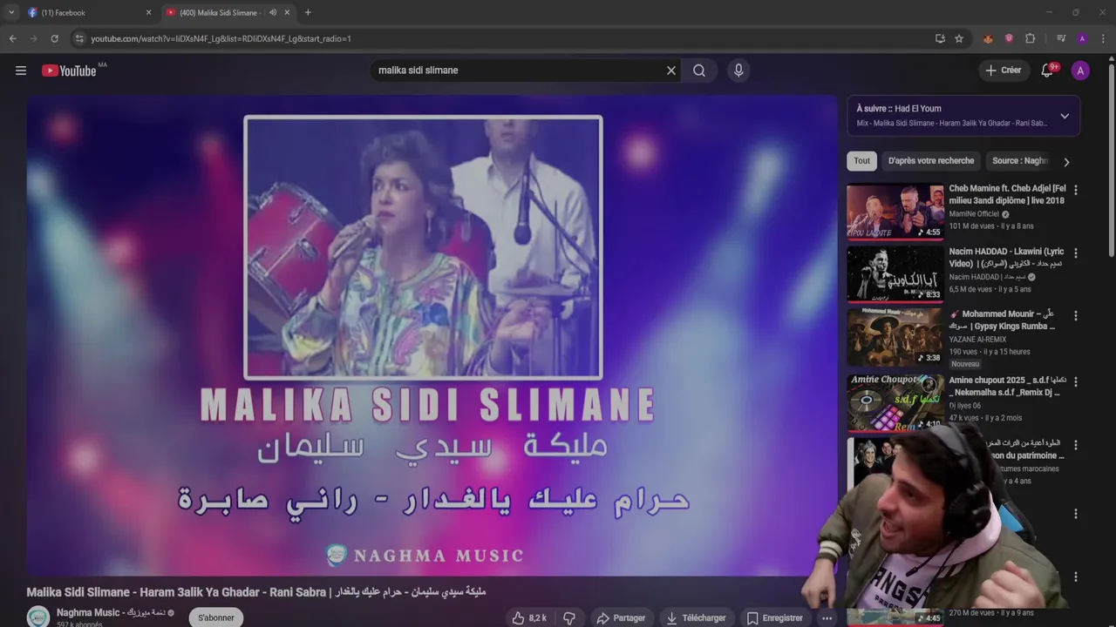
Task: Click the browser address bar URL
Action: point(221,38)
